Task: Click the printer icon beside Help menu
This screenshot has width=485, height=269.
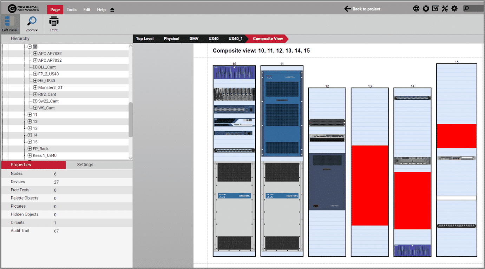Action: pyautogui.click(x=113, y=10)
